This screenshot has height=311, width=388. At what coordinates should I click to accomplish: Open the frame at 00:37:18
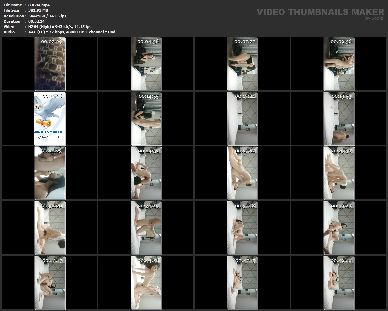point(243,228)
